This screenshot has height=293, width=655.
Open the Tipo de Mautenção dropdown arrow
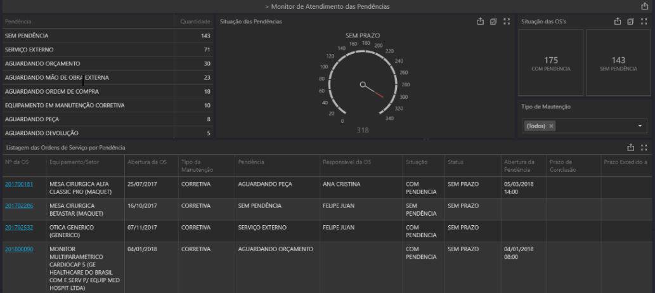pyautogui.click(x=640, y=126)
